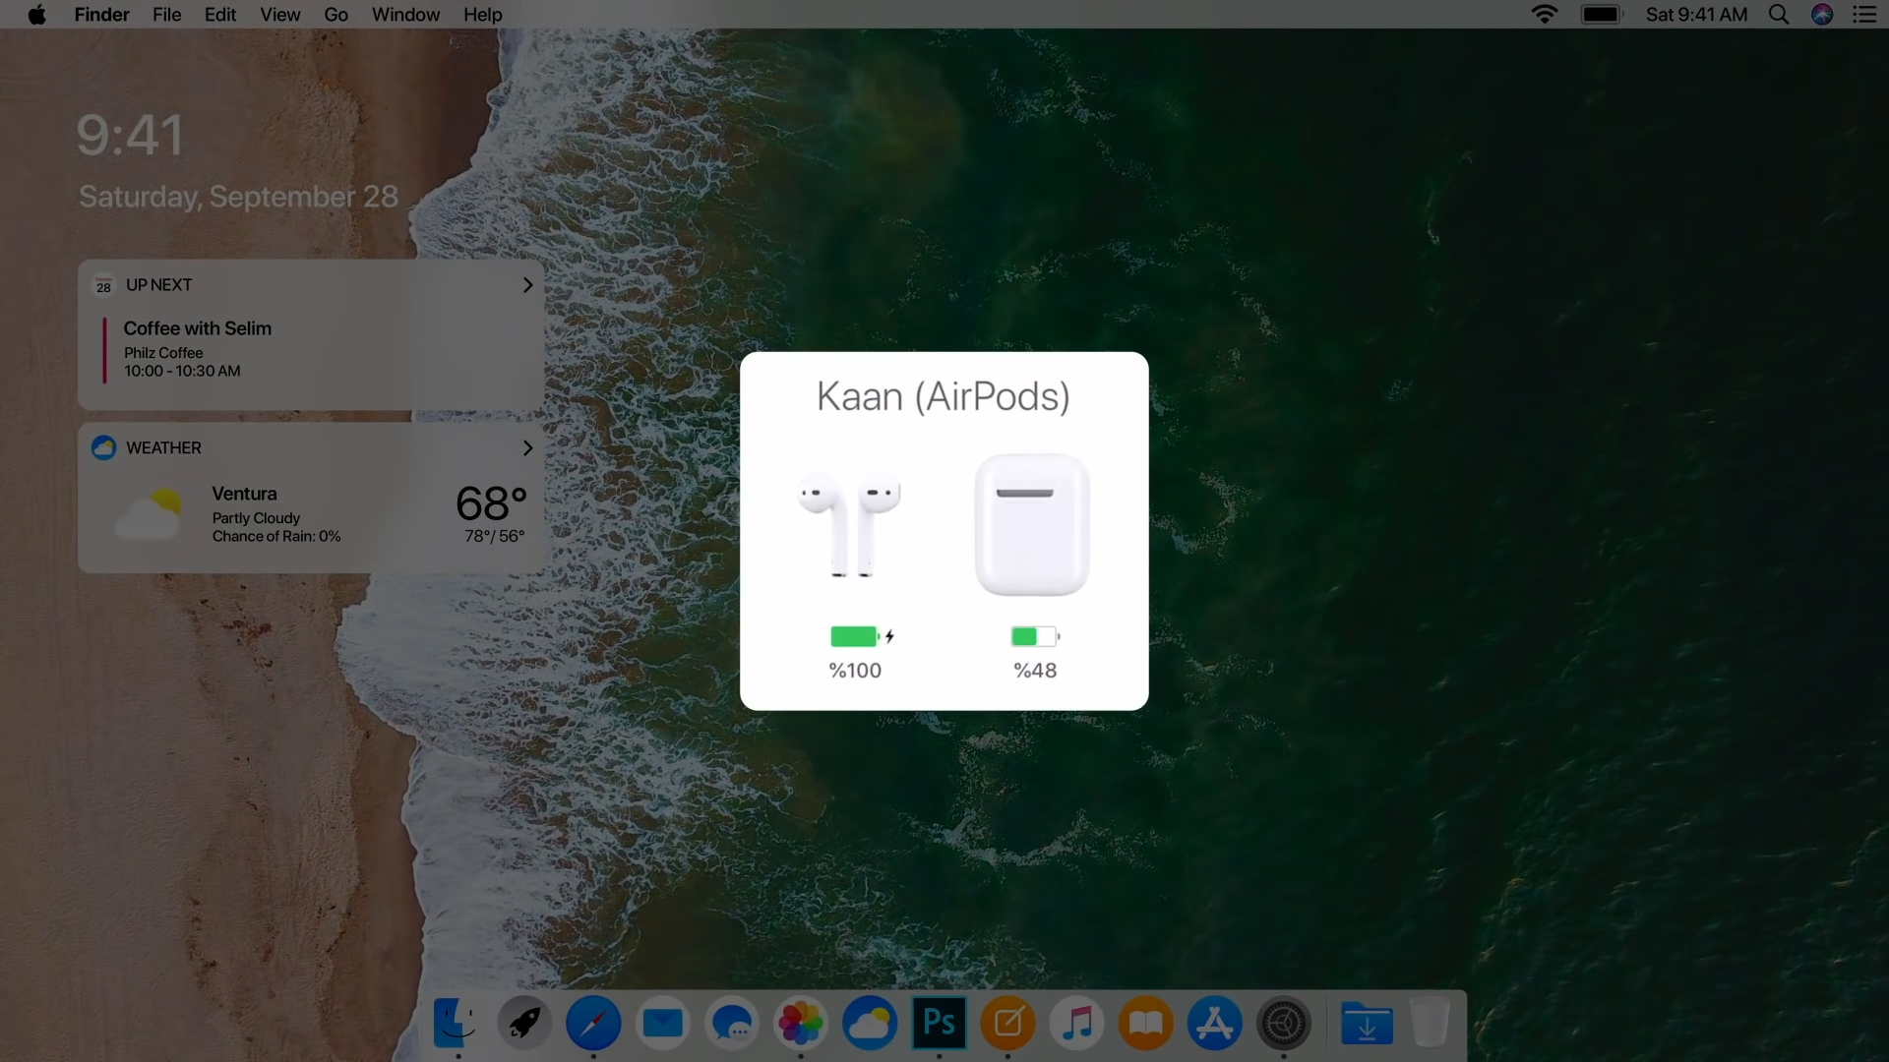Open the Help menu
This screenshot has width=1889, height=1062.
click(483, 14)
